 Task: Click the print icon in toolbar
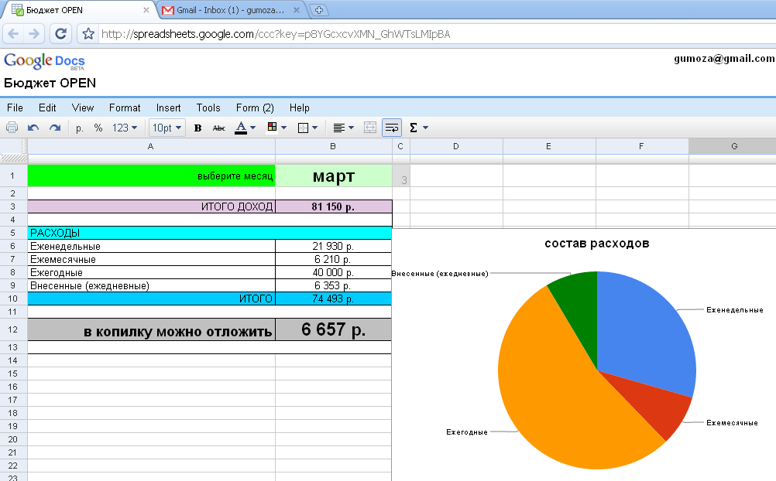coord(12,128)
